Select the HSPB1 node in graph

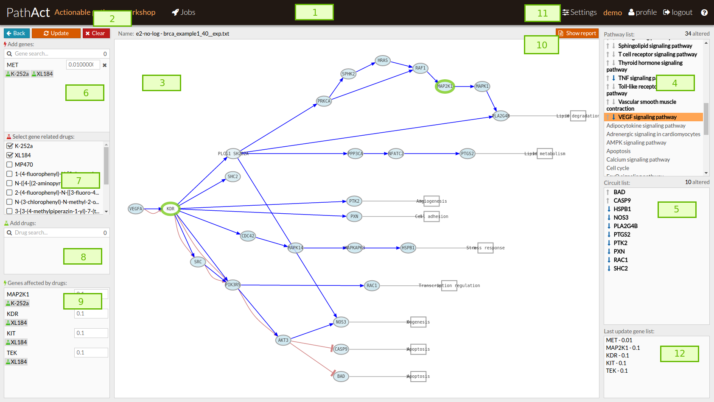coord(408,248)
